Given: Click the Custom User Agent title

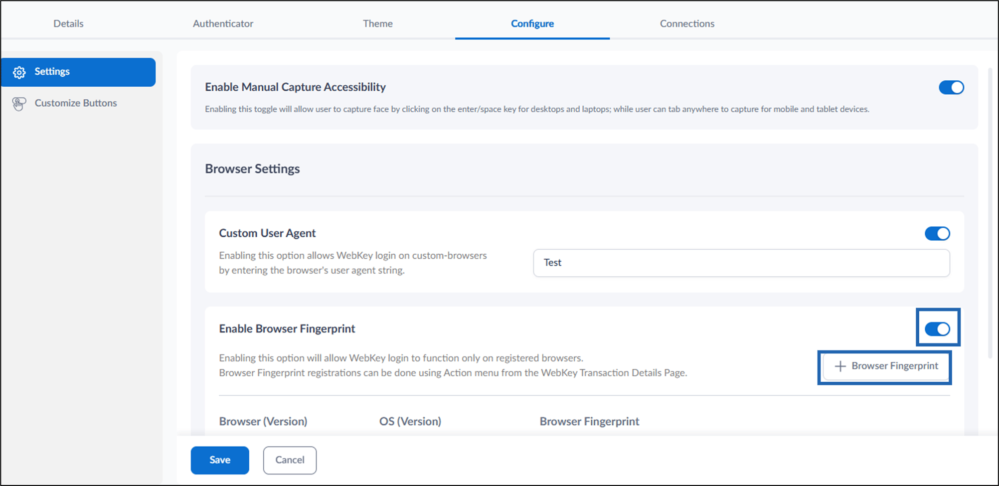Looking at the screenshot, I should (x=267, y=233).
